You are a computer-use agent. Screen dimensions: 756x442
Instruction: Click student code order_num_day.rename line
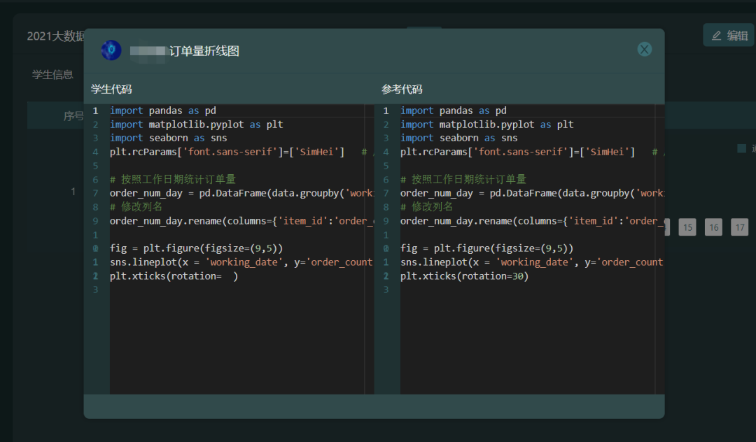tap(241, 221)
